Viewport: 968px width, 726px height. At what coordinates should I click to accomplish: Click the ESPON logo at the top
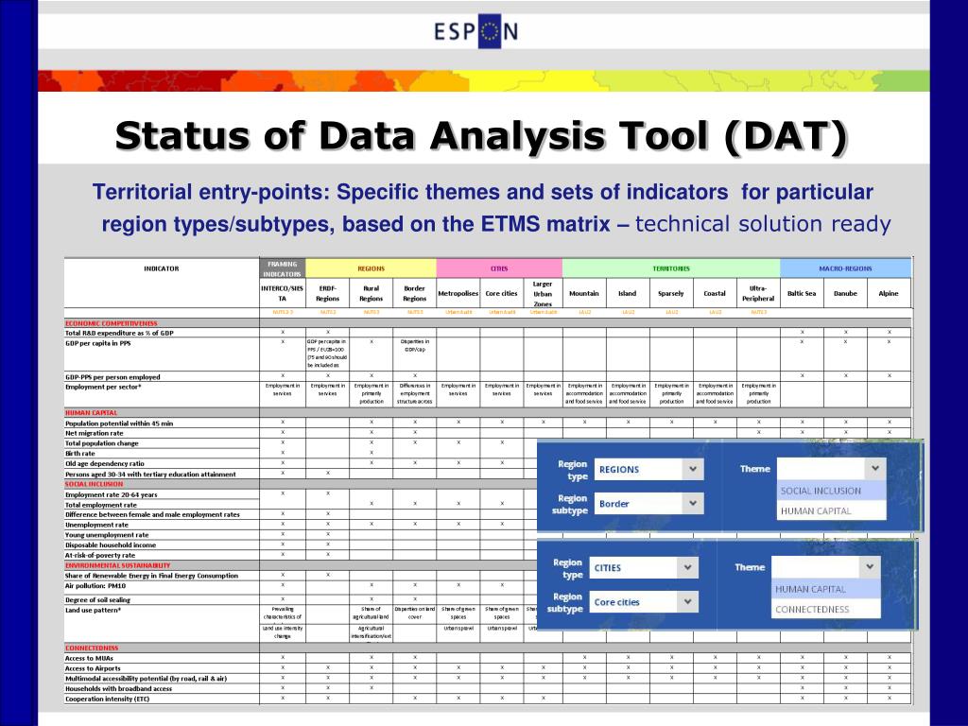click(x=476, y=31)
